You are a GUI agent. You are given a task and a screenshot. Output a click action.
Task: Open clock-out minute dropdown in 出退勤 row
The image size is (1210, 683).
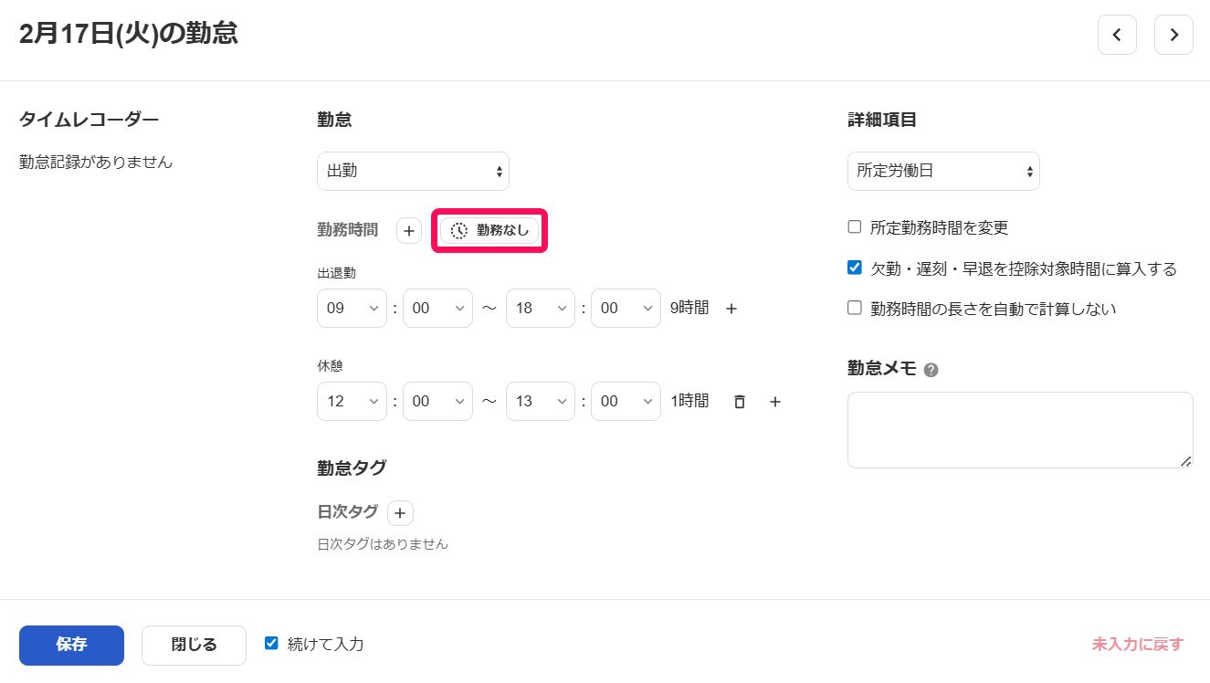point(626,309)
